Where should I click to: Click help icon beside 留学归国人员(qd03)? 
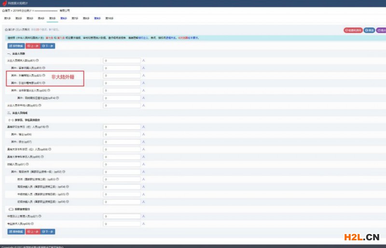(43, 68)
